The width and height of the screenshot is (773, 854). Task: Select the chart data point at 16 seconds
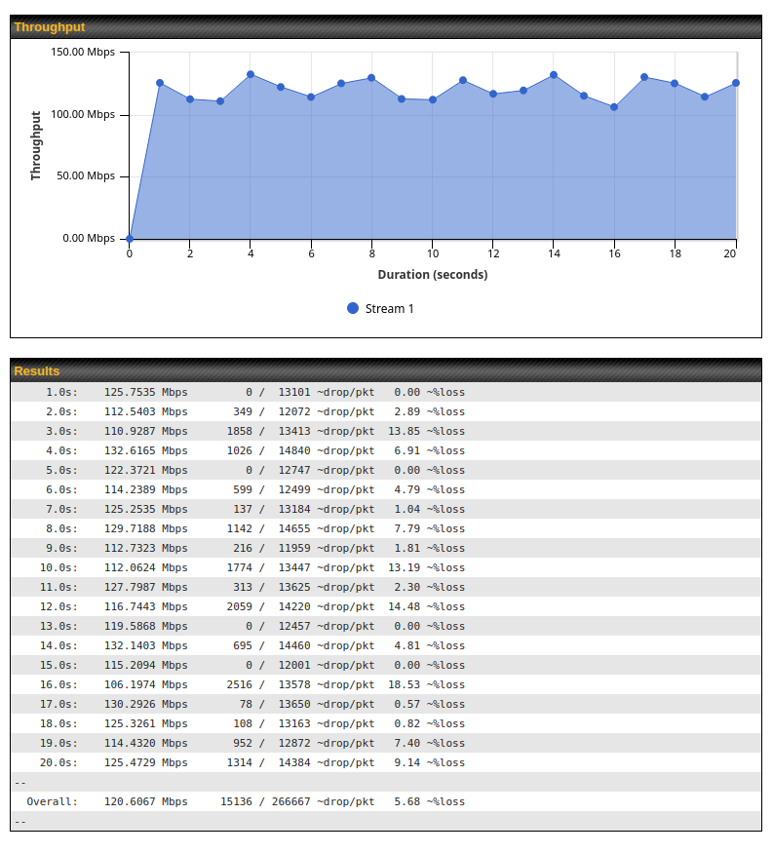(x=614, y=107)
